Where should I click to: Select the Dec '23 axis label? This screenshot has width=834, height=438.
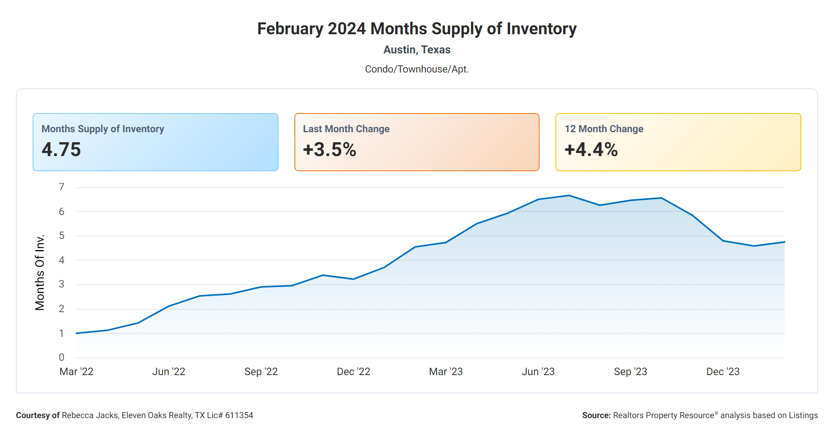(x=723, y=372)
